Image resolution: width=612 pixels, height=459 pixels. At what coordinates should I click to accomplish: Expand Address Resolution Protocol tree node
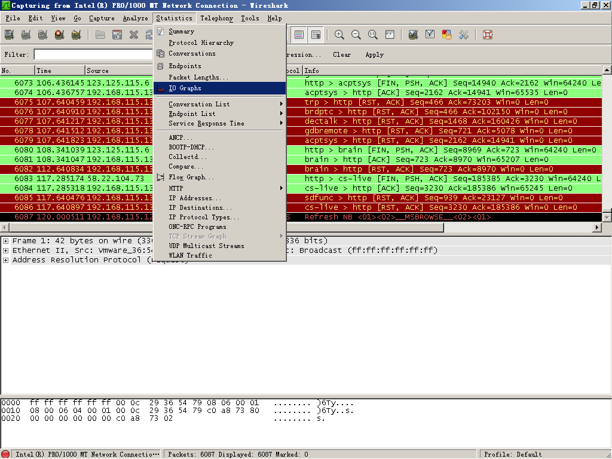coord(5,260)
